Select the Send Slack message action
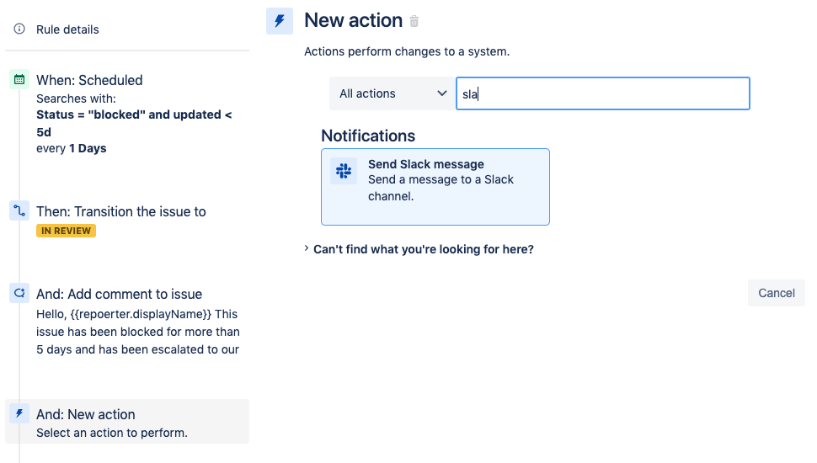The height and width of the screenshot is (463, 817). click(435, 186)
